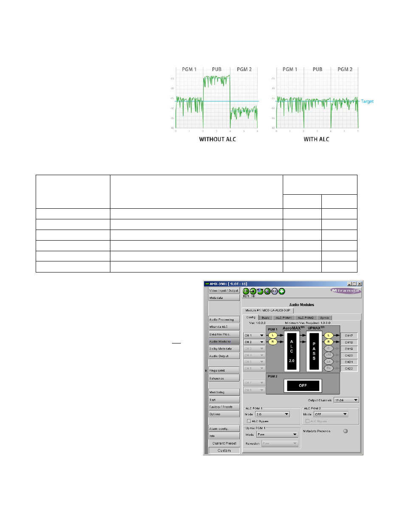Click the arrow marker beside Fingerprint
The image size is (405, 525).
[x=206, y=371]
